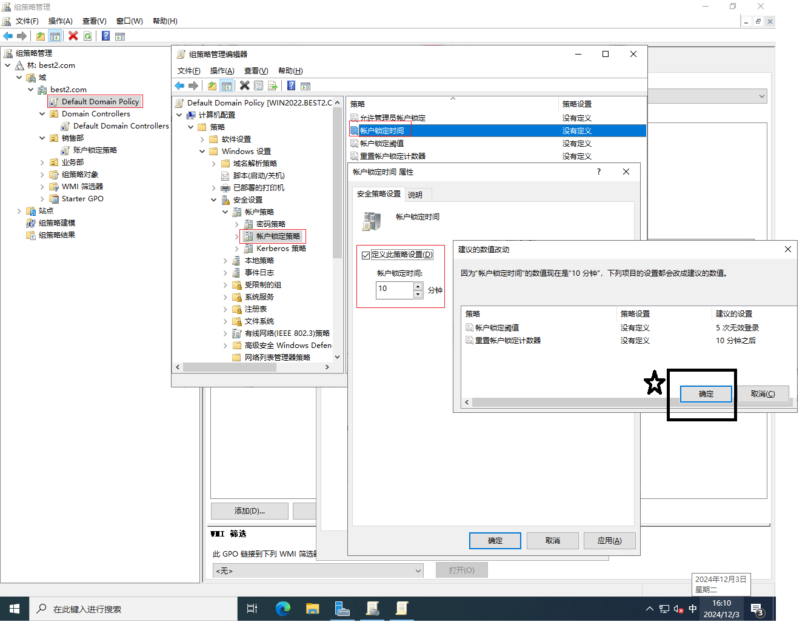Expand the 站点 node in the left tree
808x639 pixels.
pyautogui.click(x=19, y=211)
